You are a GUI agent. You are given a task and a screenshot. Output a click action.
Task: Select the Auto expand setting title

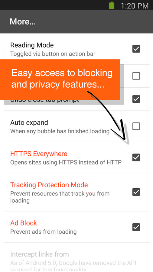point(29,122)
